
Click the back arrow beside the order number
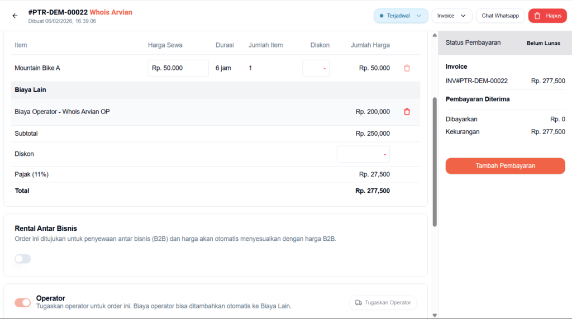pos(15,16)
